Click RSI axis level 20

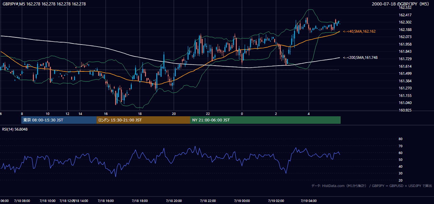(400, 180)
